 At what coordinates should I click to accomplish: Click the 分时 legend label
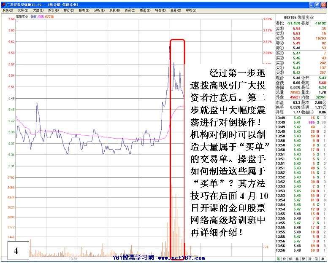tap(33, 16)
